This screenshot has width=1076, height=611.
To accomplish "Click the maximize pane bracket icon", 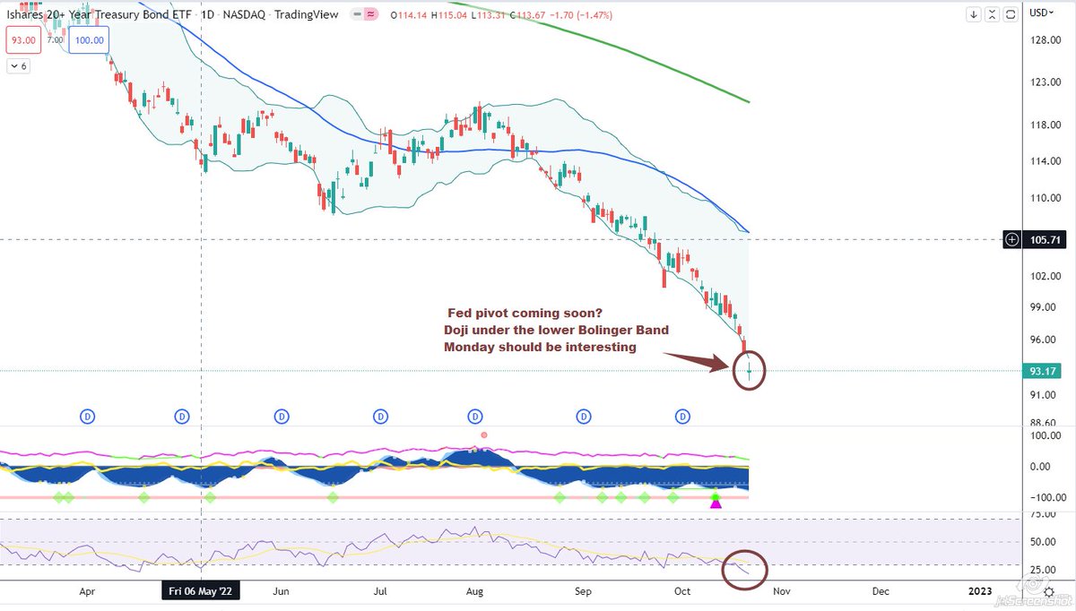I will point(1009,14).
